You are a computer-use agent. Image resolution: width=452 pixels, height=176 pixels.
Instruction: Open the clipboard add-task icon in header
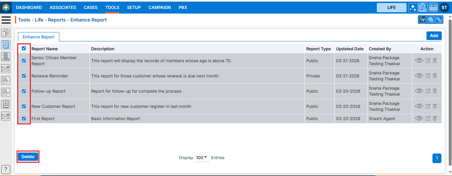point(423,8)
